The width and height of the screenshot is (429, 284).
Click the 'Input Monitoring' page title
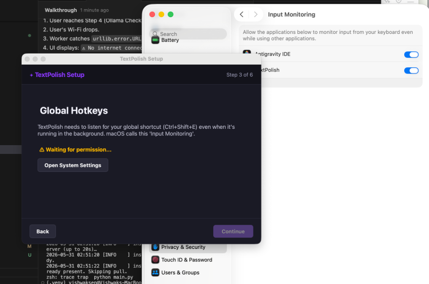tap(292, 15)
